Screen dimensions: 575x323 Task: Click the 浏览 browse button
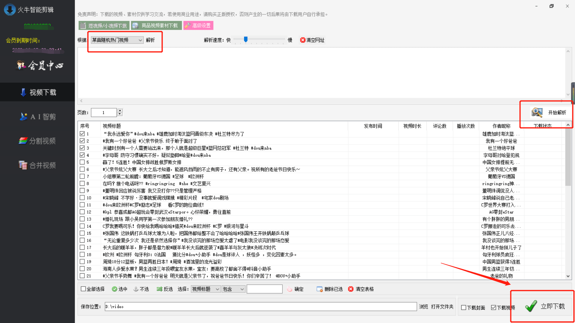(423, 307)
